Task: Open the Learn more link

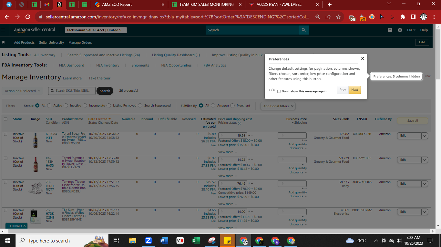Action: tap(72, 78)
